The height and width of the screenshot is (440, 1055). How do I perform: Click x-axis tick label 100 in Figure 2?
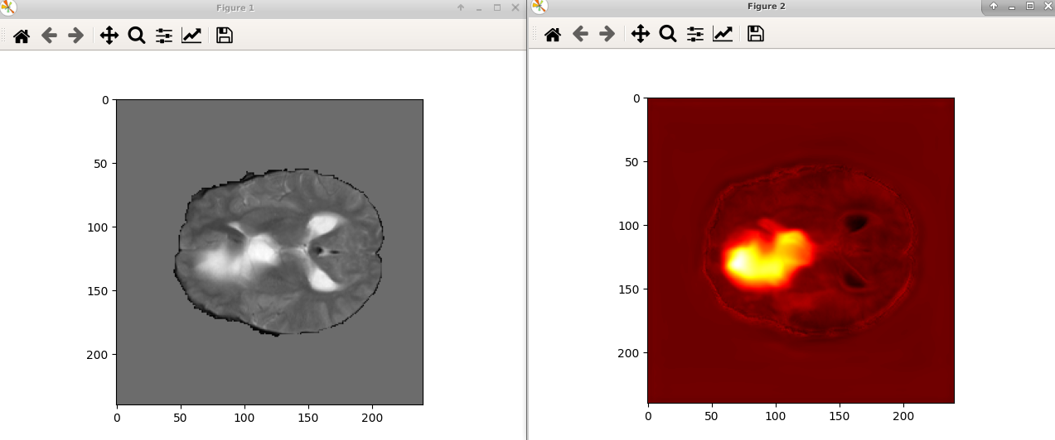pyautogui.click(x=776, y=416)
